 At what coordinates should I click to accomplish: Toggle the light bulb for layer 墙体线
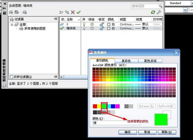click(x=84, y=28)
